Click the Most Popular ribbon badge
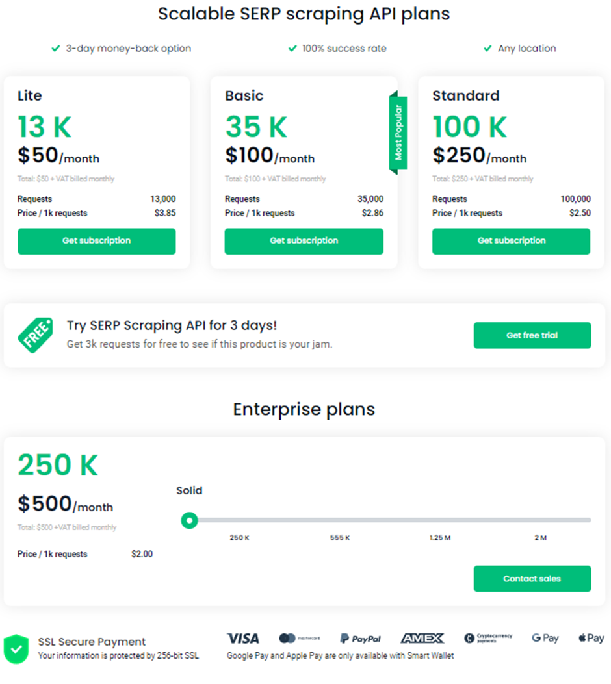 tap(398, 133)
